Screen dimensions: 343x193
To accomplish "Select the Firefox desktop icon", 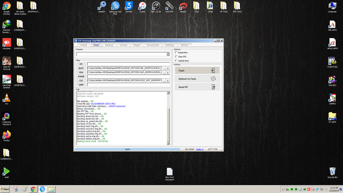I will [7, 136].
